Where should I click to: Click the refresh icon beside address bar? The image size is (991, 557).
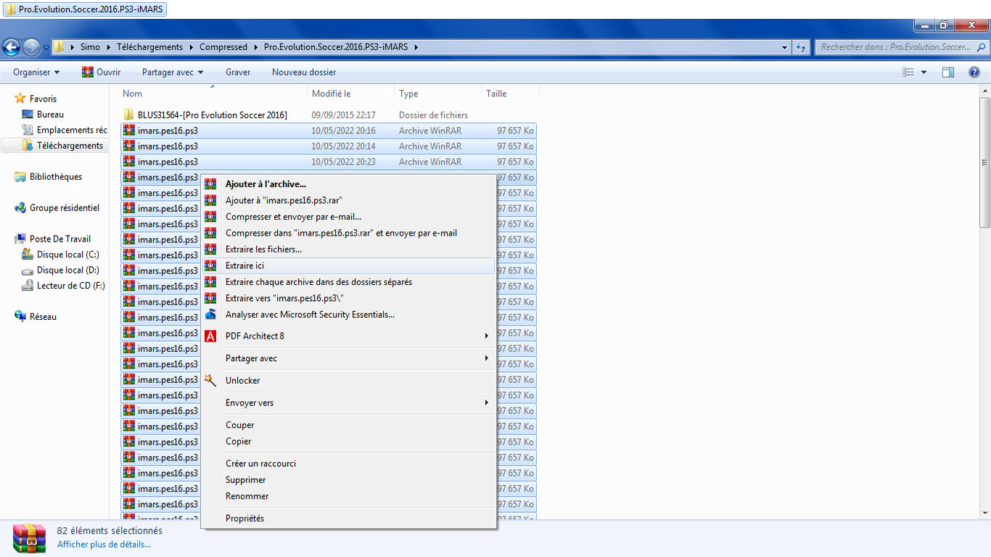click(x=801, y=47)
